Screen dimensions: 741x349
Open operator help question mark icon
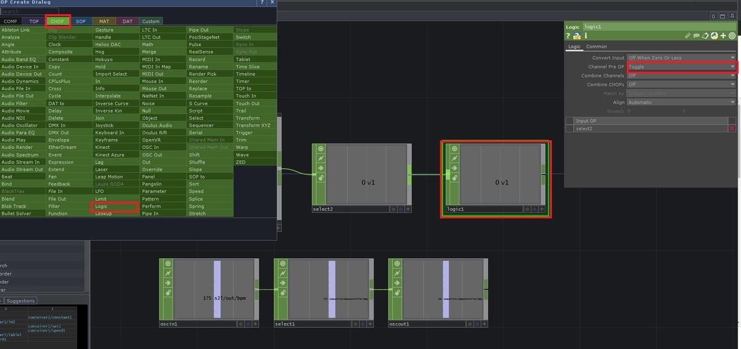[x=568, y=36]
